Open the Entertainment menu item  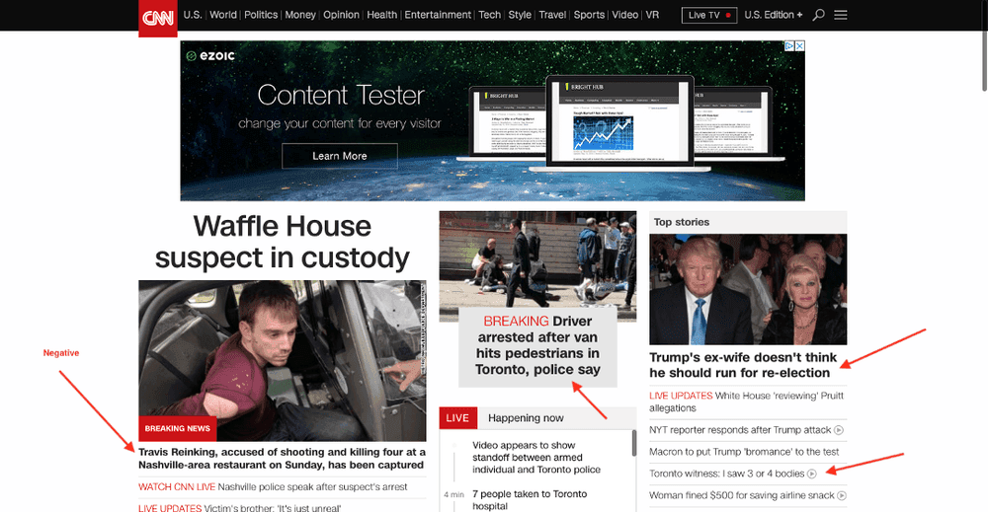(438, 15)
